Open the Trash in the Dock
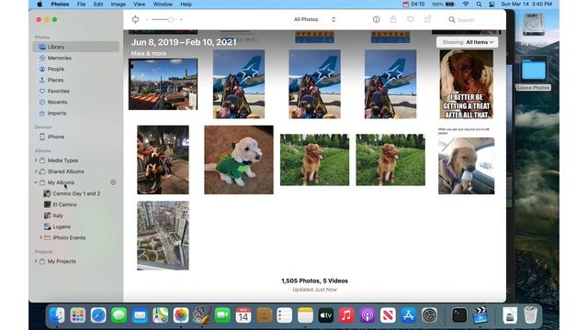The height and width of the screenshot is (330, 588). [x=530, y=315]
